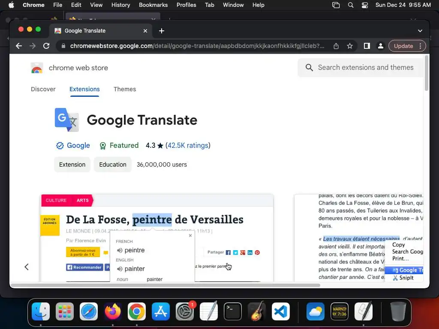Open the Tab menu in menu bar
Viewport: 439px width, 329px height.
(209, 5)
